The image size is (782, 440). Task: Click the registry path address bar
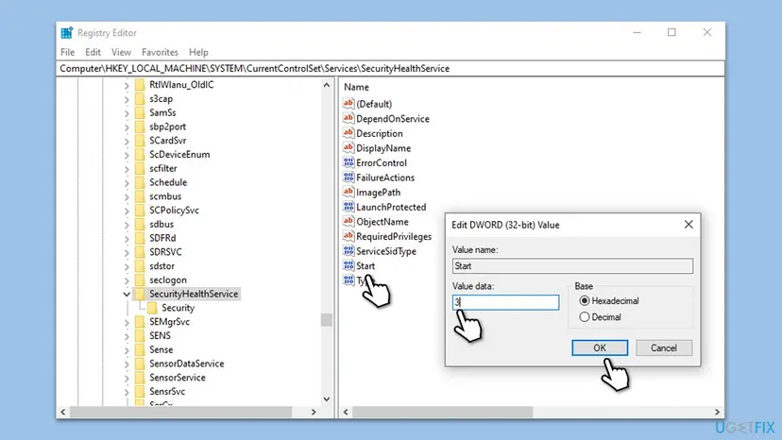click(390, 68)
